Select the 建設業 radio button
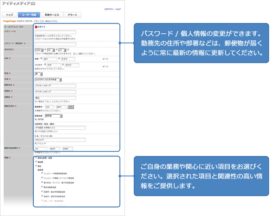Image resolution: width=271 pixels, height=216 pixels. [x=36, y=162]
